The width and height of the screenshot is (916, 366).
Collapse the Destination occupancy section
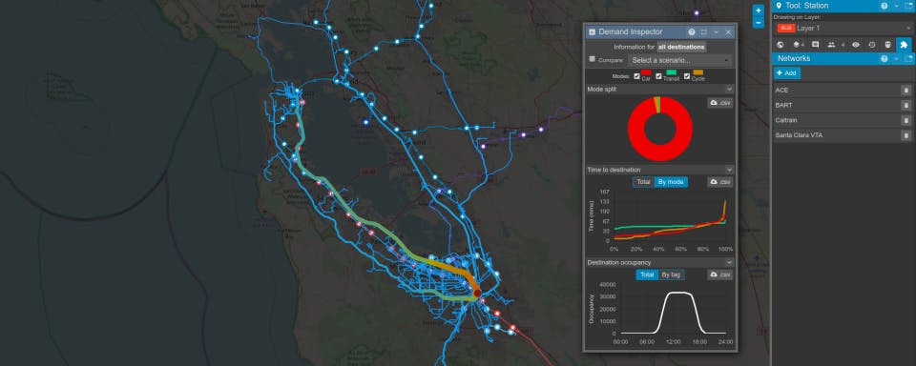click(729, 262)
